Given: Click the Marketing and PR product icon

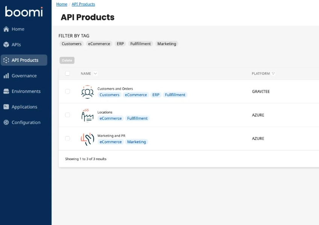Looking at the screenshot, I should [x=87, y=139].
